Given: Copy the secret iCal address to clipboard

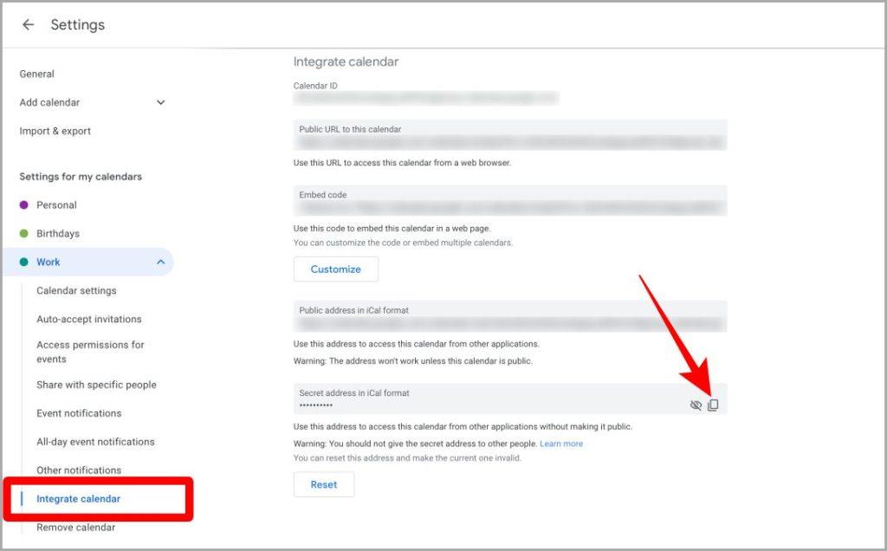Looking at the screenshot, I should [714, 405].
